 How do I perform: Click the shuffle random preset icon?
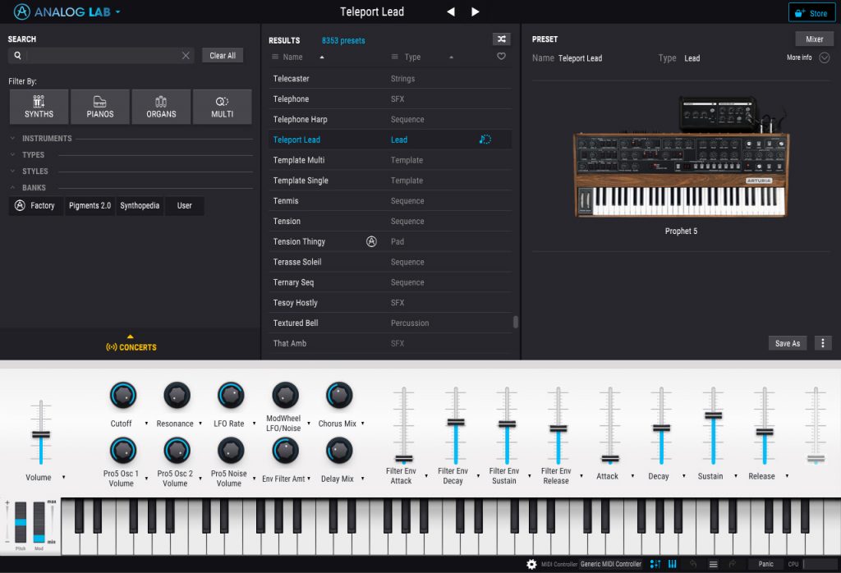click(503, 39)
